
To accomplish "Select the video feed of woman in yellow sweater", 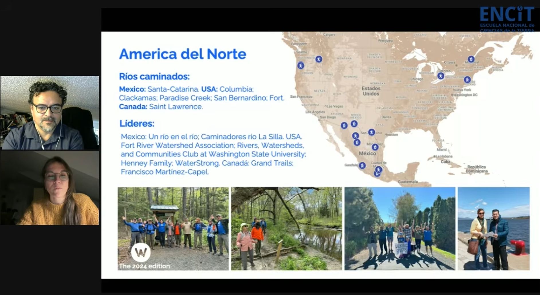I will [50, 188].
